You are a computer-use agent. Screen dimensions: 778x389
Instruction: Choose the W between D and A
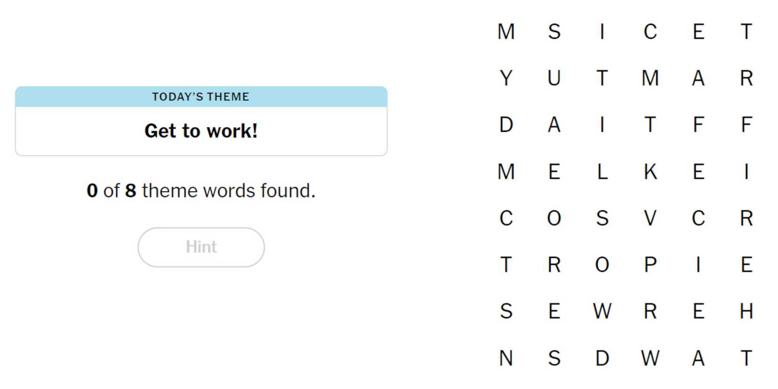[x=650, y=358]
